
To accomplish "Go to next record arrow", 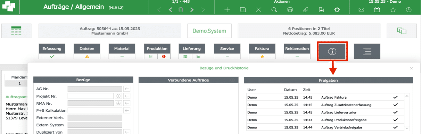I will 191,10.
